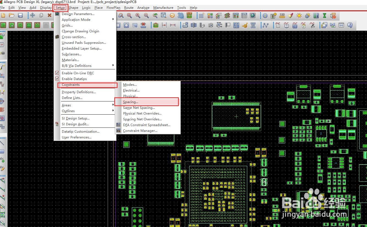Click the 3D view icon
Viewport: 367px width, 227px height.
tap(180, 16)
